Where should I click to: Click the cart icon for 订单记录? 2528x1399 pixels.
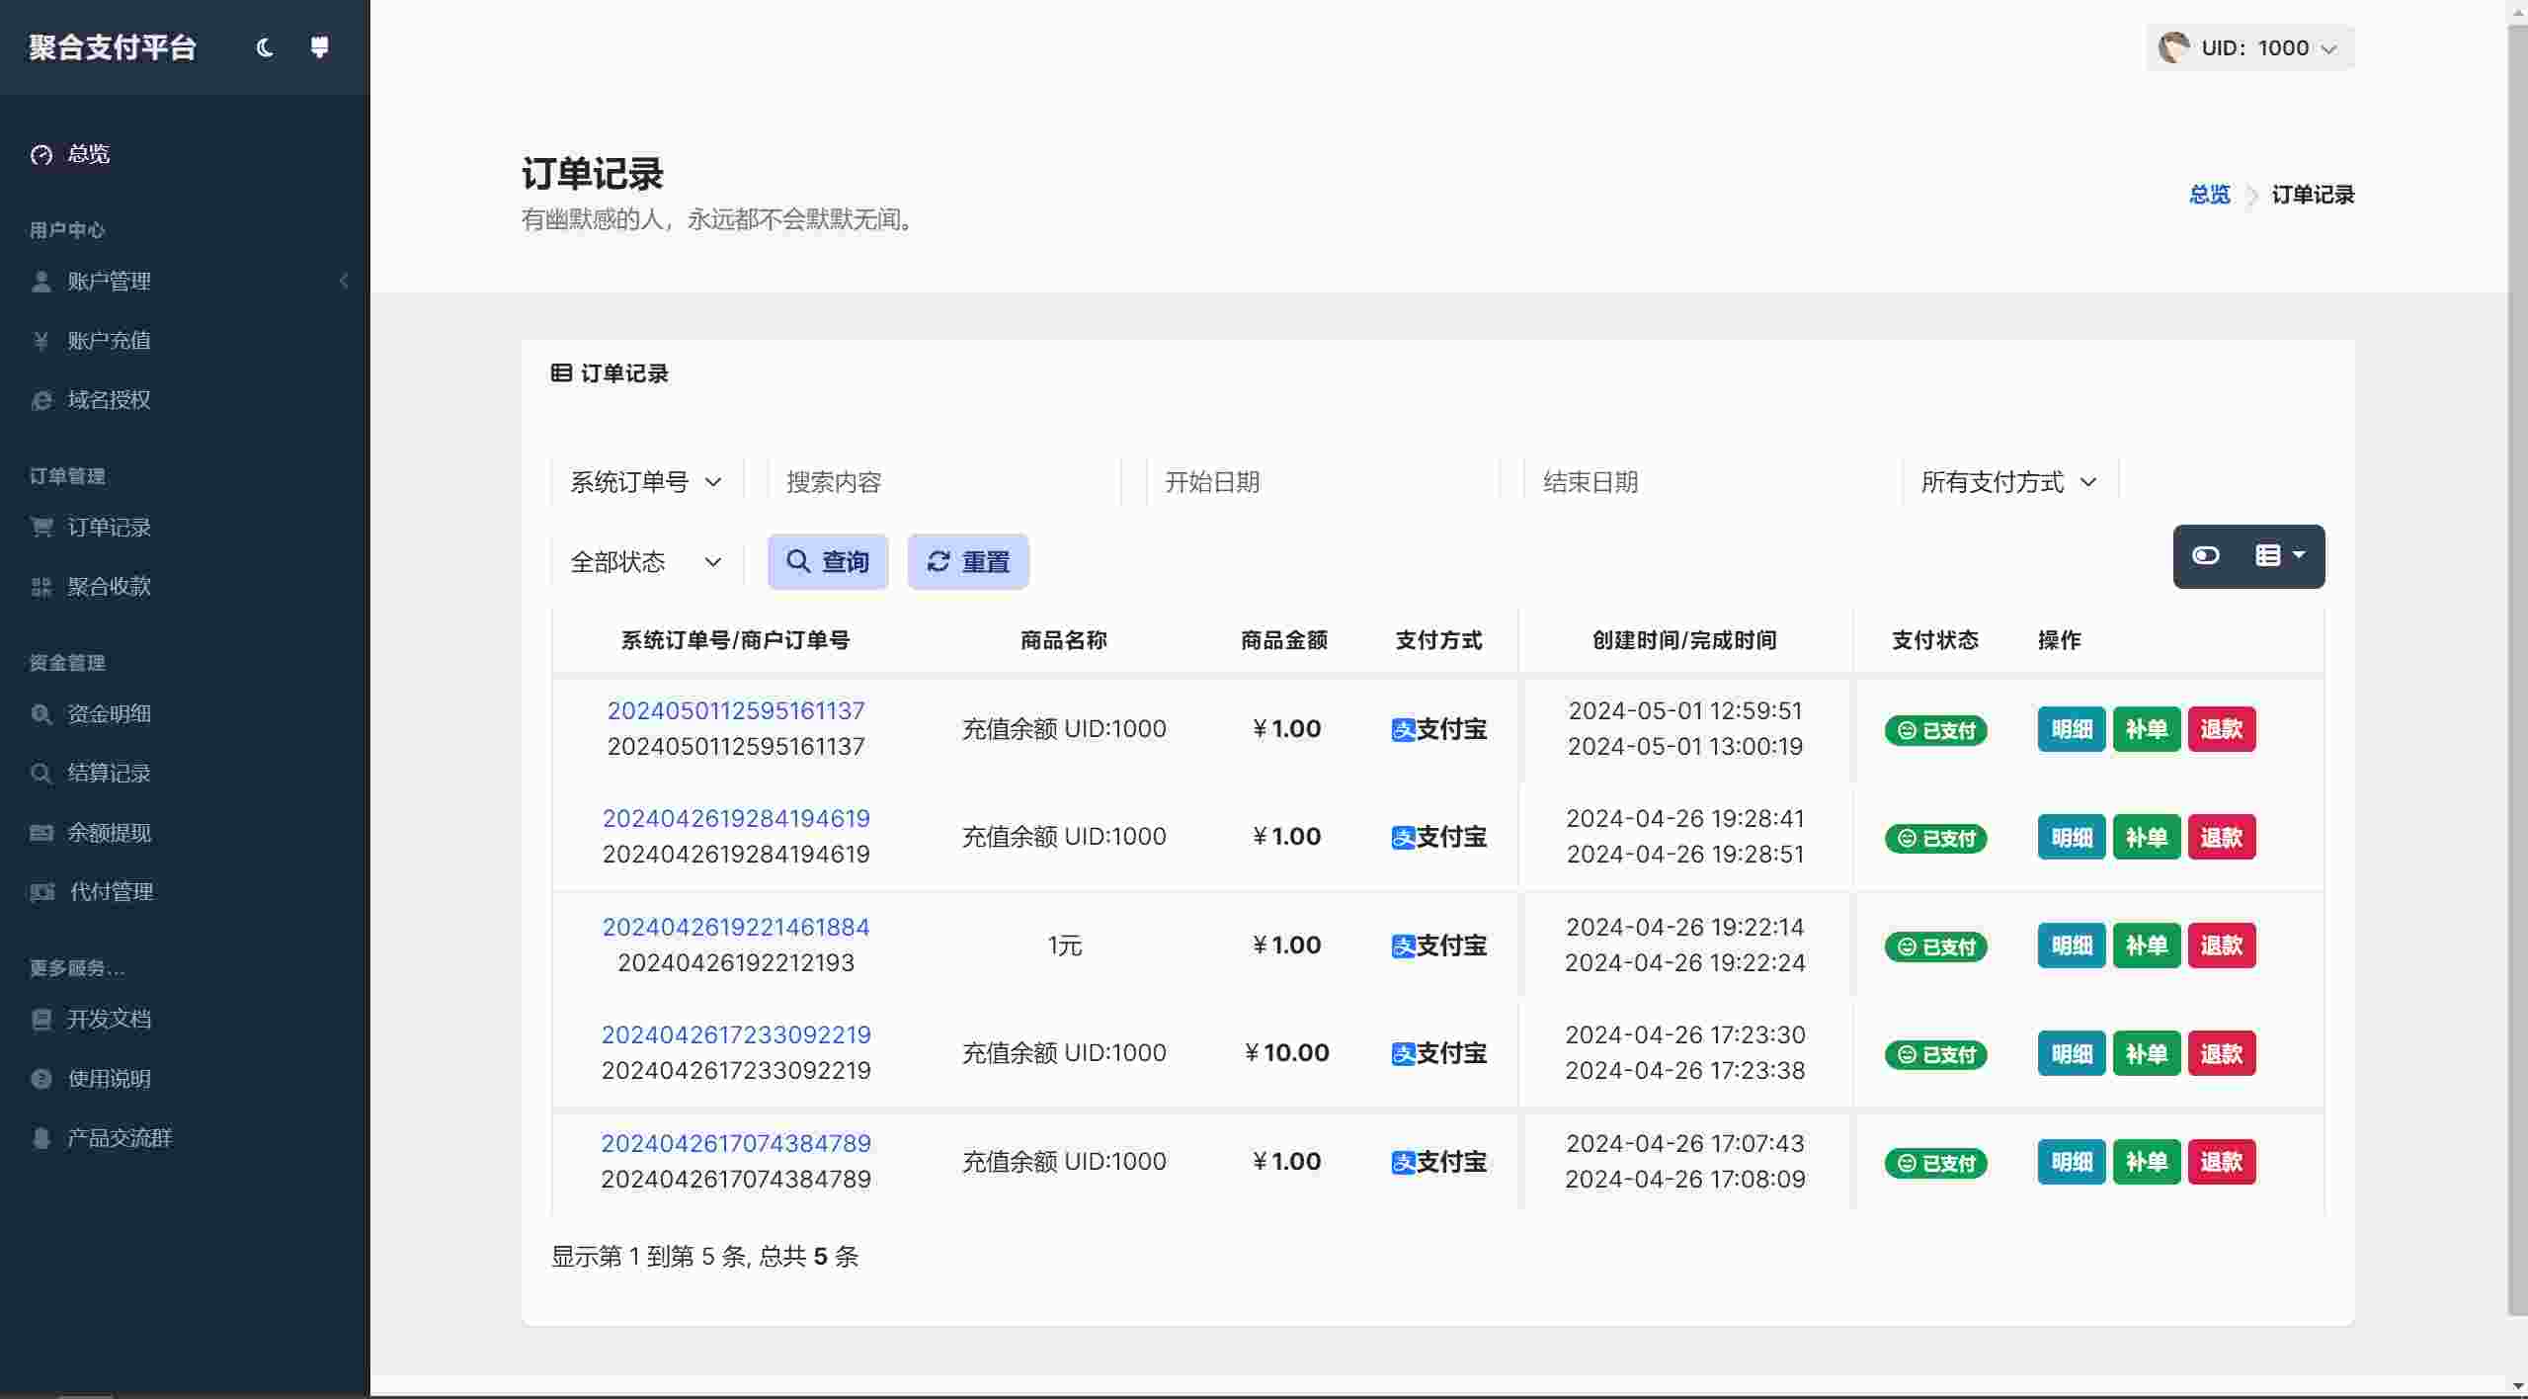pyautogui.click(x=41, y=528)
